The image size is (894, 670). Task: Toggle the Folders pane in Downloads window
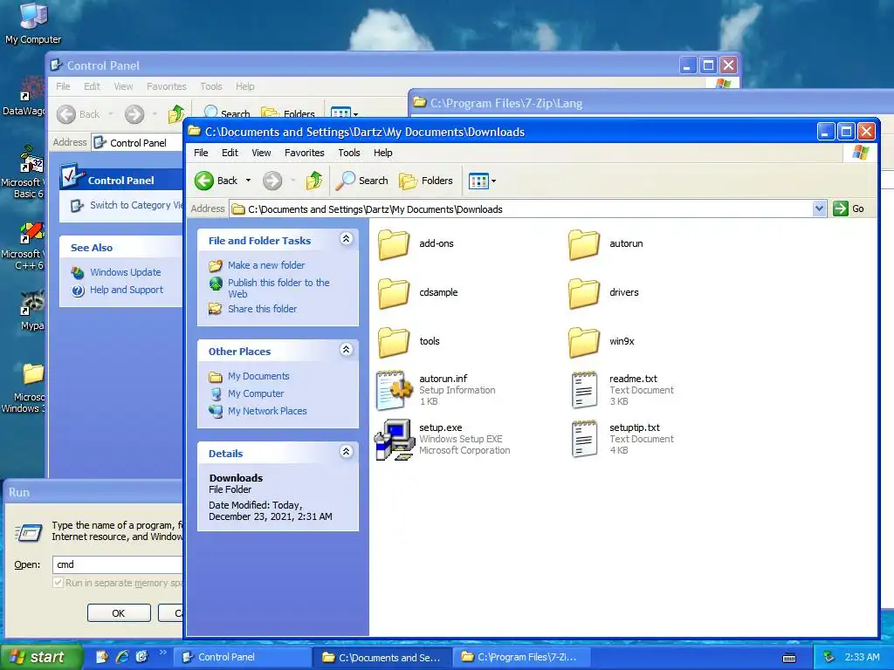425,181
